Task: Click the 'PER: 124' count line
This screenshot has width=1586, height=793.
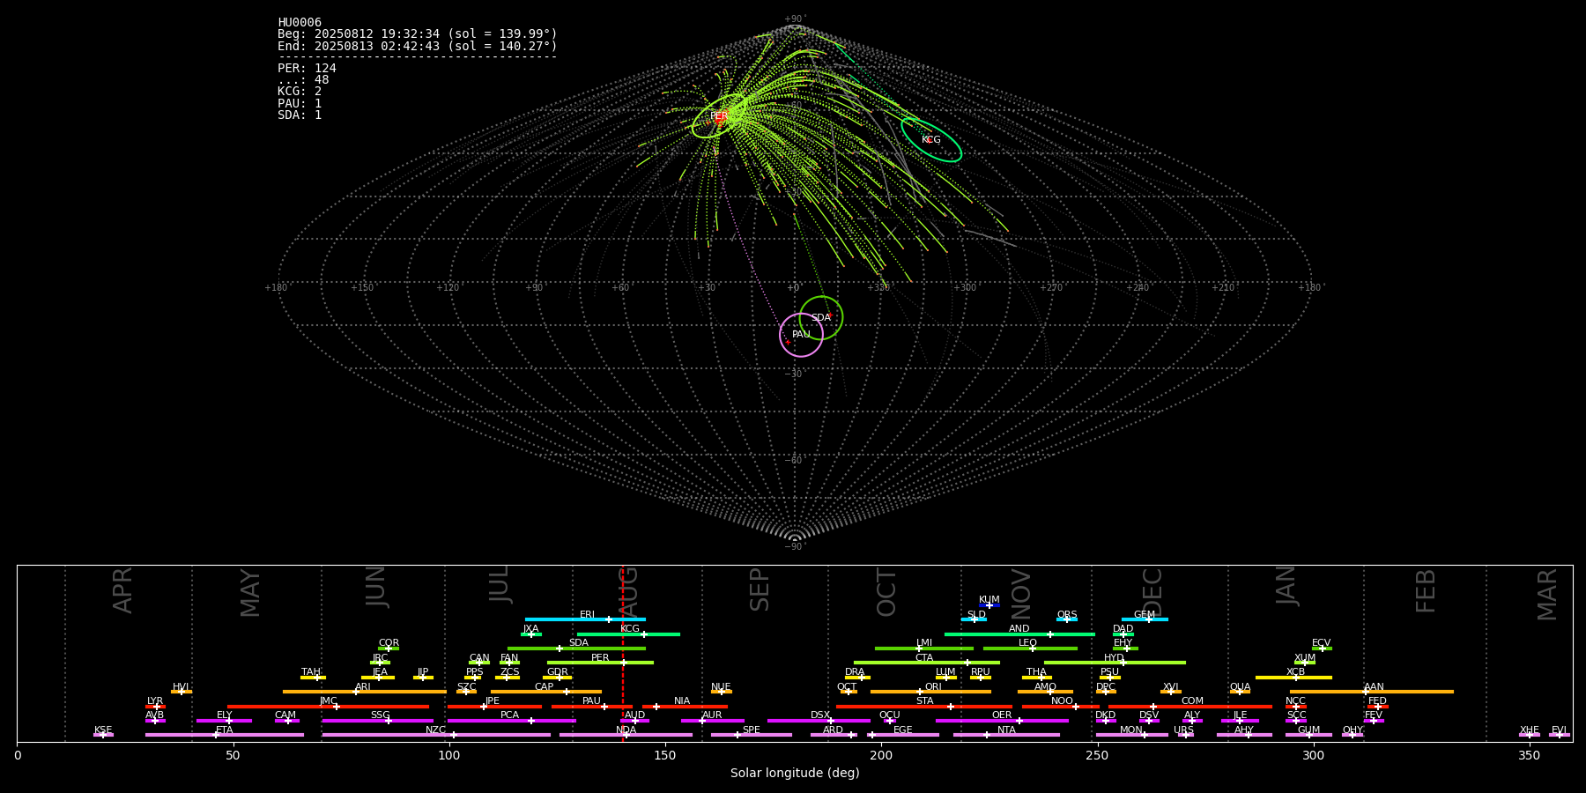Action: pos(307,69)
